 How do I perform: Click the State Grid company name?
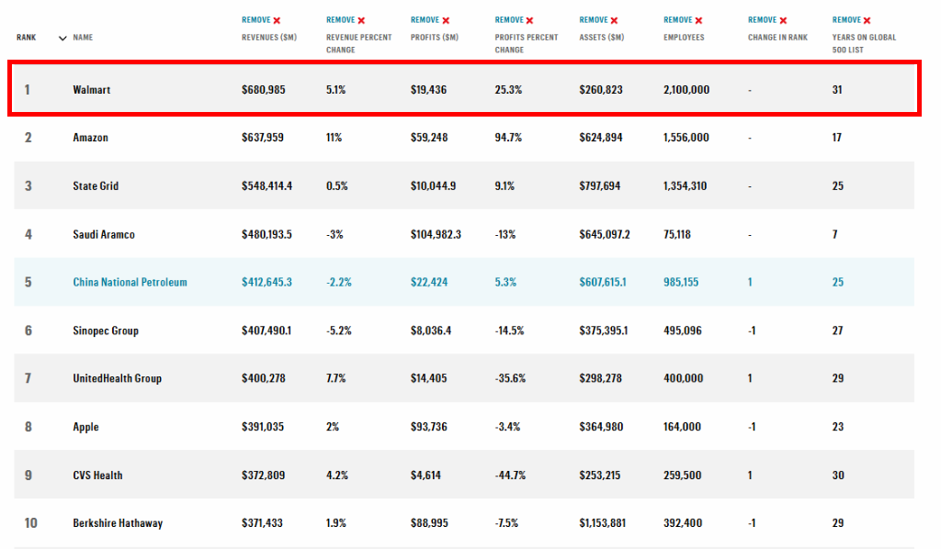point(96,186)
